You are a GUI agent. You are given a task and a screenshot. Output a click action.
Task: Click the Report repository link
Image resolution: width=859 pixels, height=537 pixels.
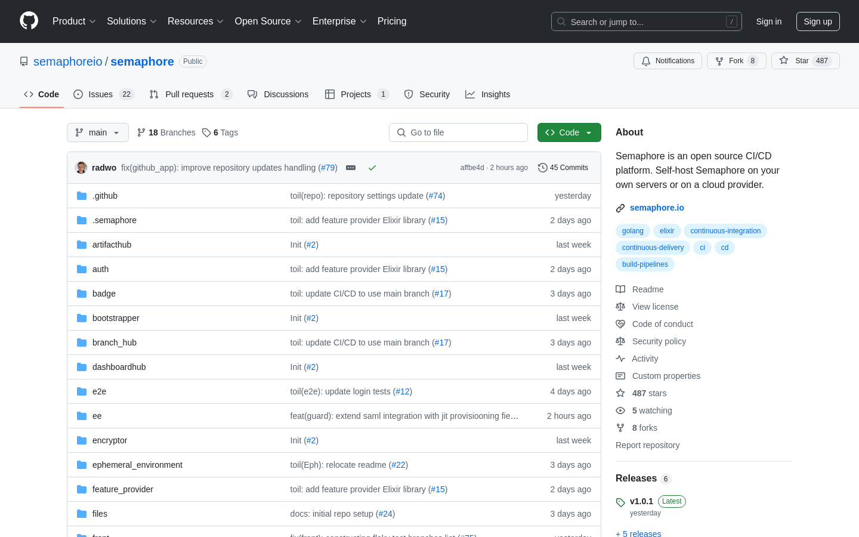point(647,445)
